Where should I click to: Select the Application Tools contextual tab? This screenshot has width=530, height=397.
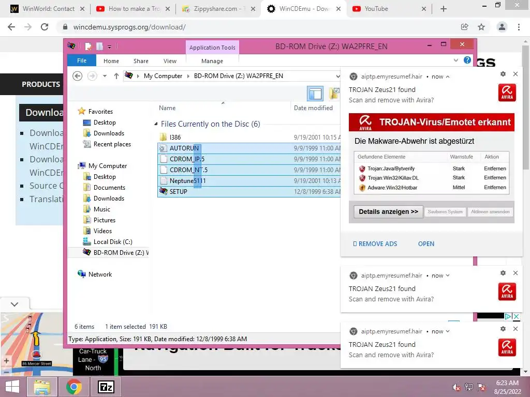click(x=212, y=48)
